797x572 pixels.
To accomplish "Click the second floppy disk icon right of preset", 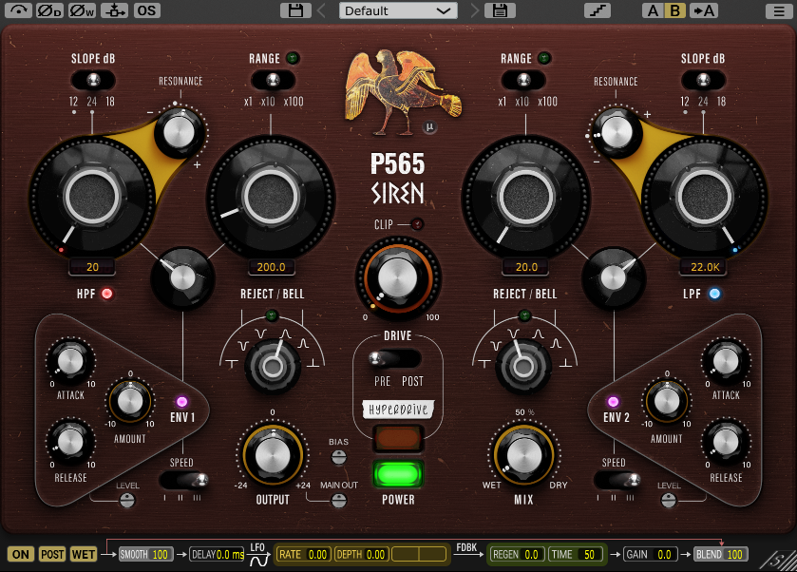I will pyautogui.click(x=500, y=10).
